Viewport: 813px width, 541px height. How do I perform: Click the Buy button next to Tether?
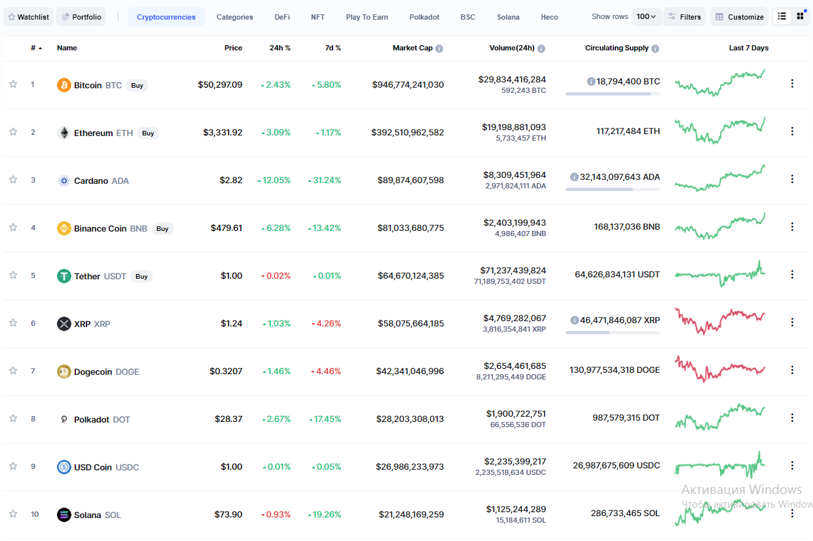tap(141, 277)
